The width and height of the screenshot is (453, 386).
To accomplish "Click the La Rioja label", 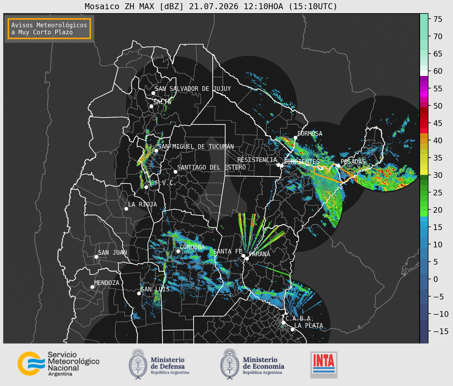I will coord(142,204).
